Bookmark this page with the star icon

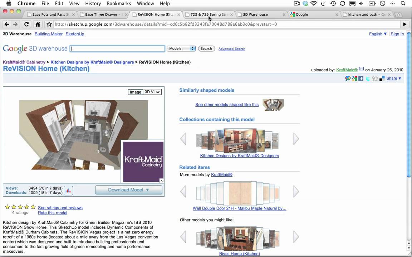pyautogui.click(x=49, y=24)
